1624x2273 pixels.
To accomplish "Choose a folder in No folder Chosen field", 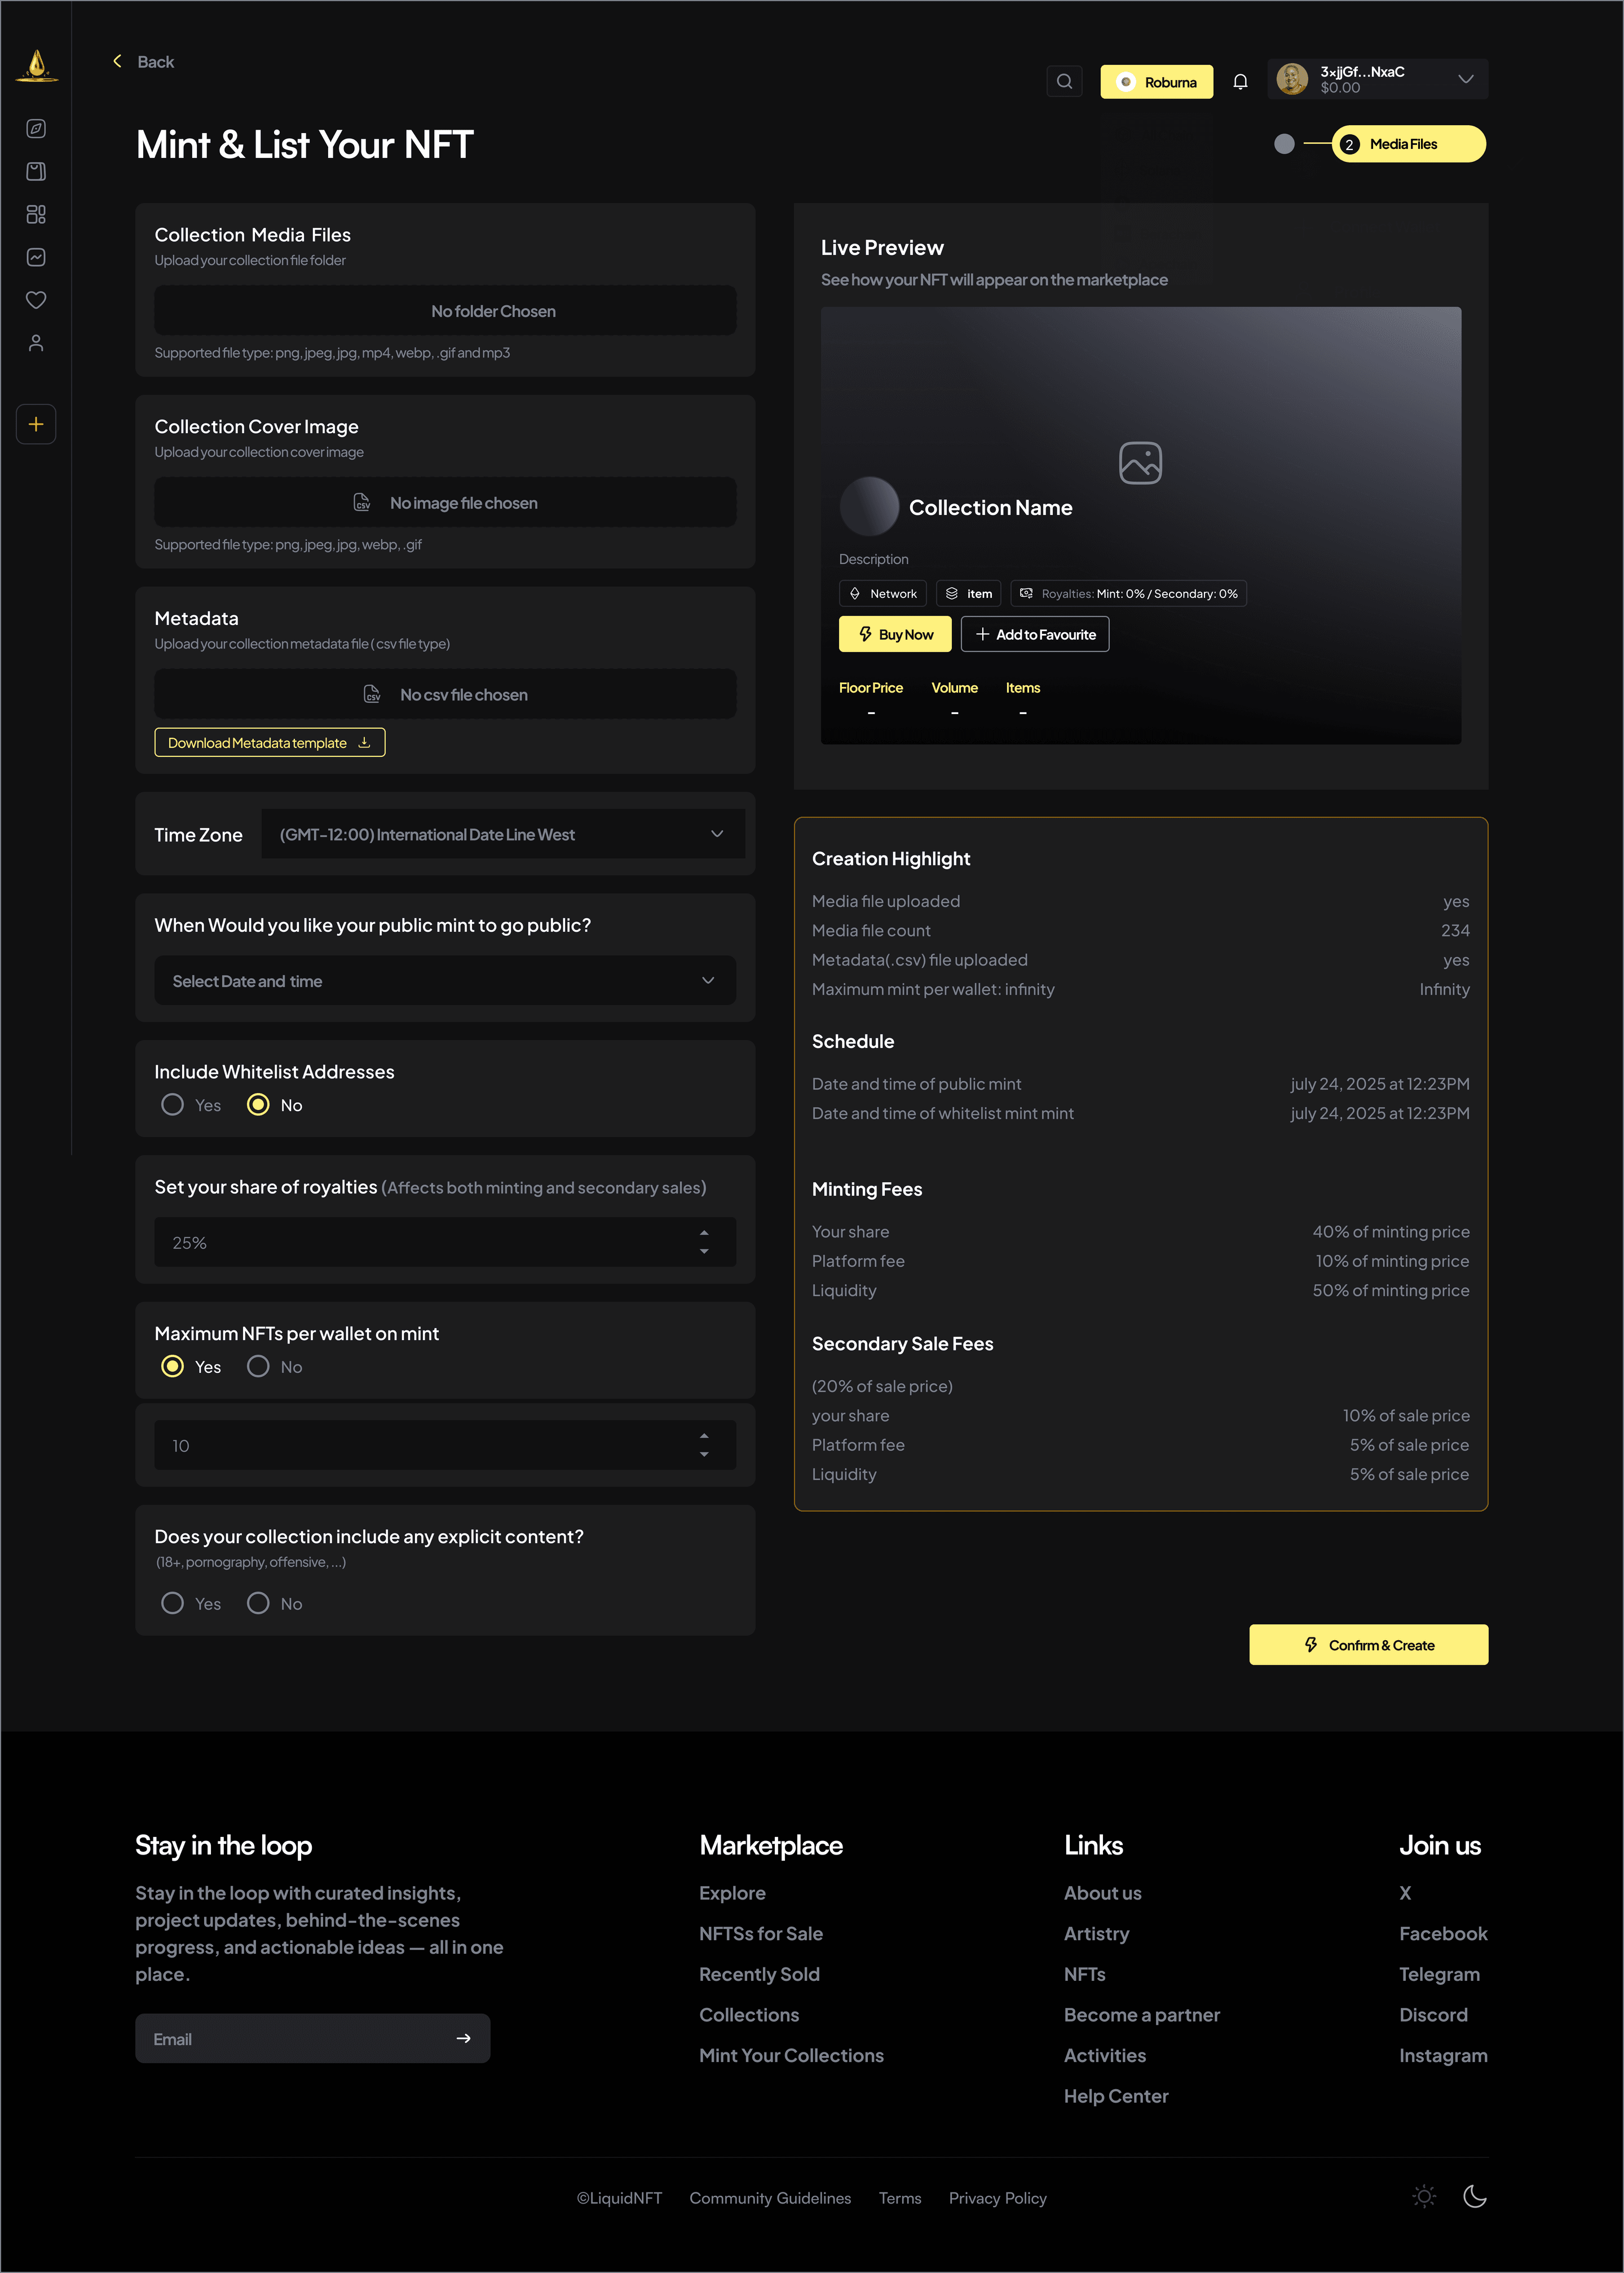I will pyautogui.click(x=445, y=311).
